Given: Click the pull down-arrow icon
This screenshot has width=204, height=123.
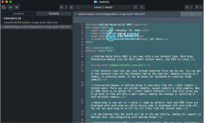Looking at the screenshot, I should [x=187, y=7].
